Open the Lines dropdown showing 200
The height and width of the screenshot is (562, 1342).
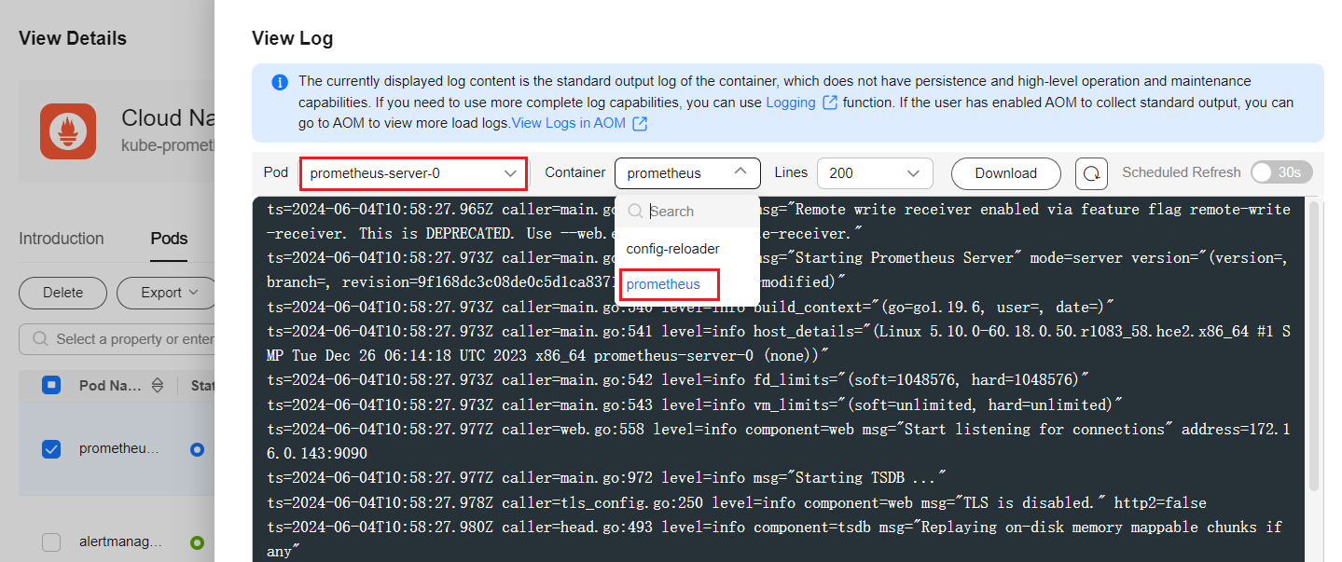tap(875, 172)
